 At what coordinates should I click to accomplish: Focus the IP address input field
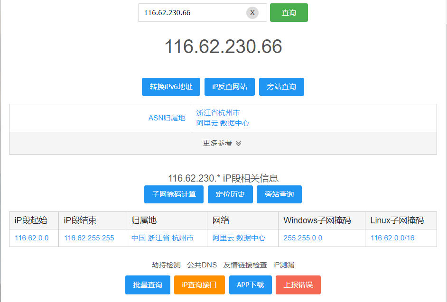click(203, 12)
